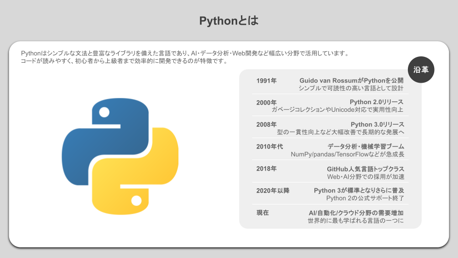Click the intro paragraph's first line about シンプルな文法
This screenshot has width=458, height=258.
click(x=185, y=54)
